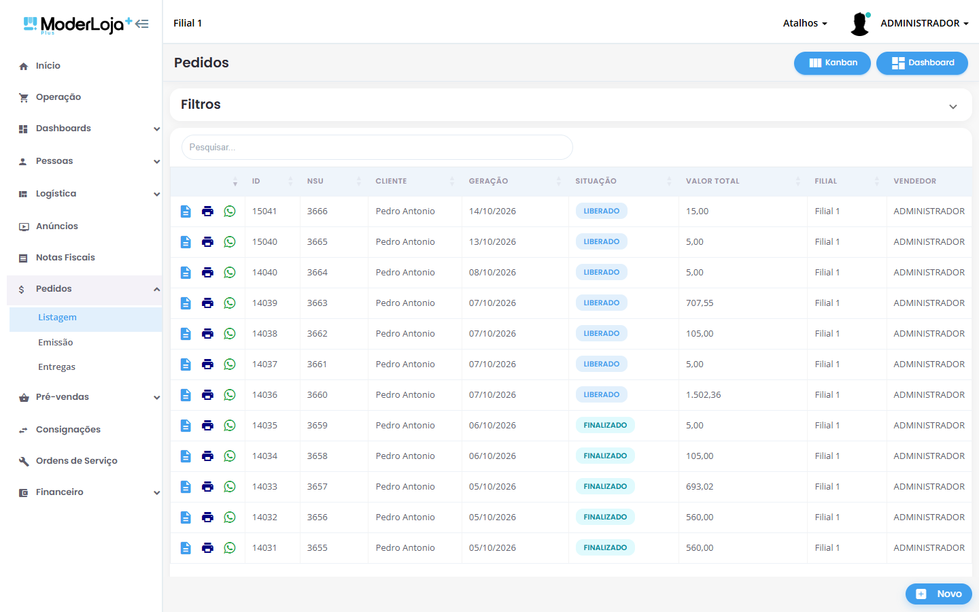Click WhatsApp icon for order 14035

coord(230,426)
